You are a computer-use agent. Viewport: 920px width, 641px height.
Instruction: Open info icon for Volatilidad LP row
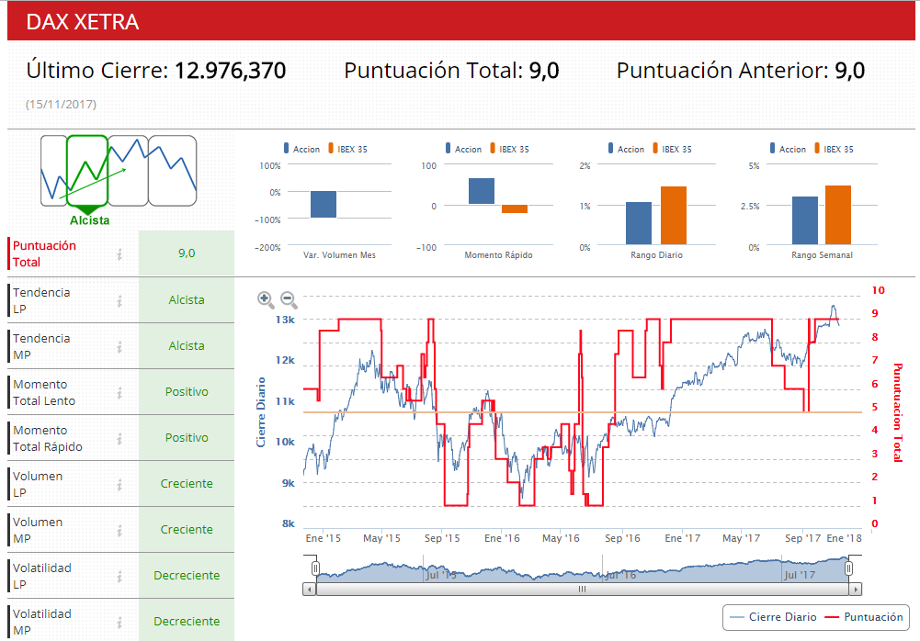119,576
